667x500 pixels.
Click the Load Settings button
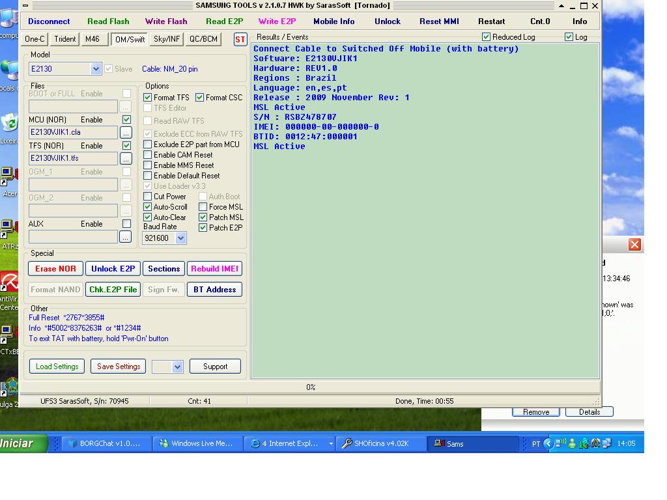[x=57, y=367]
